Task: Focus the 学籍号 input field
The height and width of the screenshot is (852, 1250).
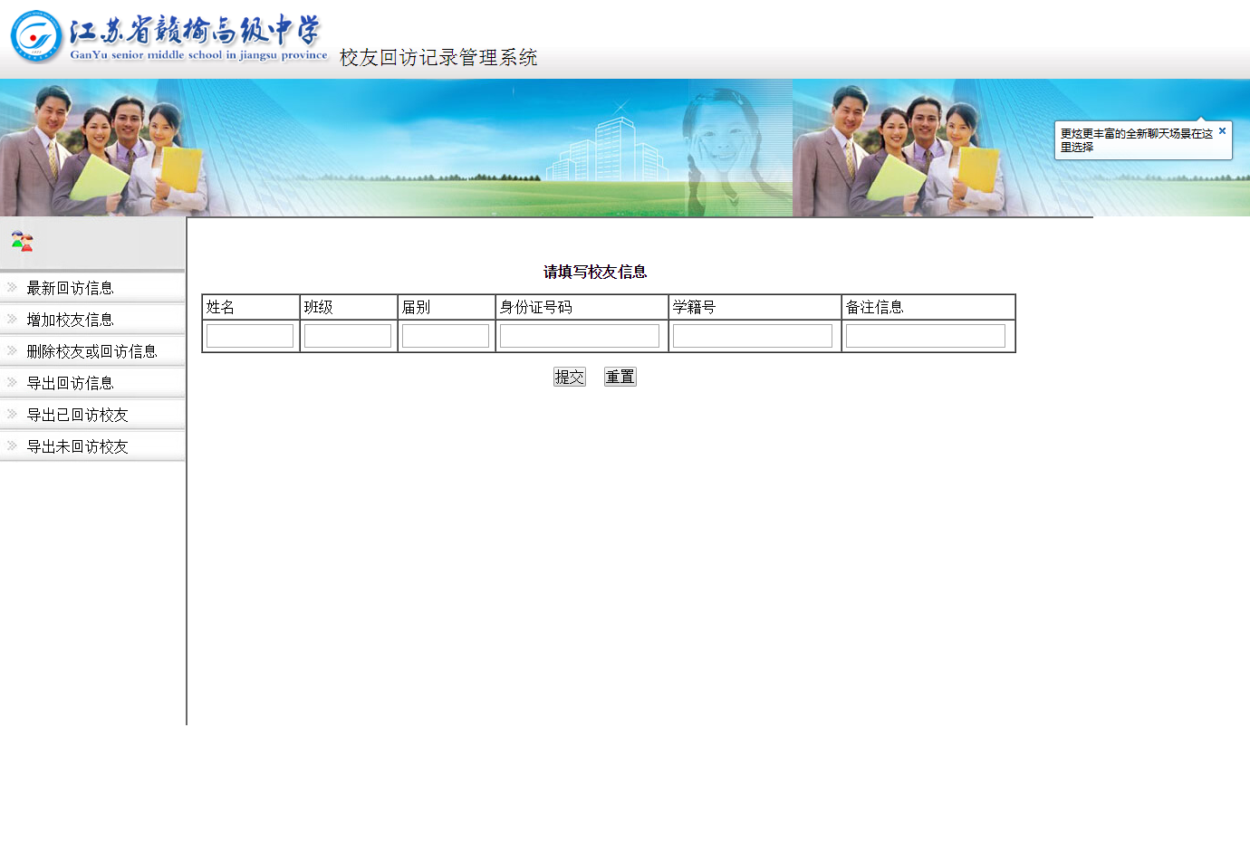Action: click(753, 336)
